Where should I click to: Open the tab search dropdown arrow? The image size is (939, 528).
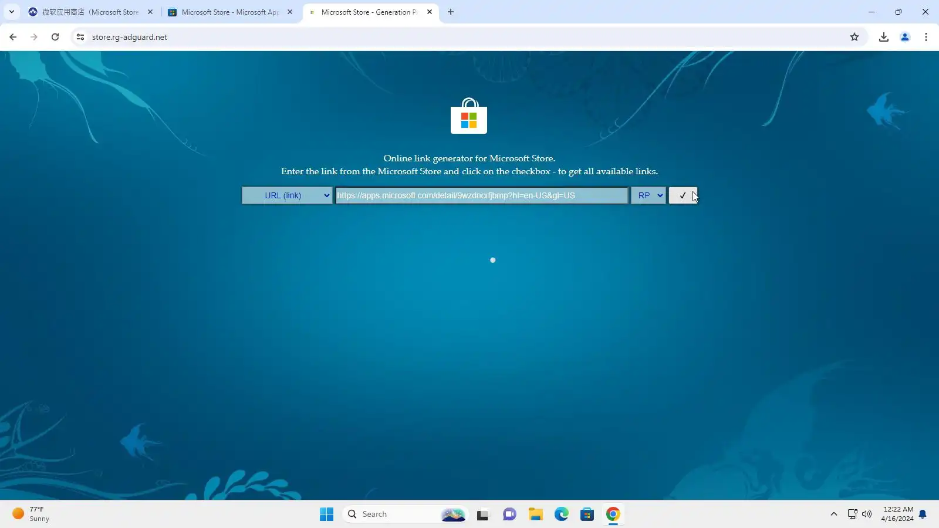coord(11,12)
